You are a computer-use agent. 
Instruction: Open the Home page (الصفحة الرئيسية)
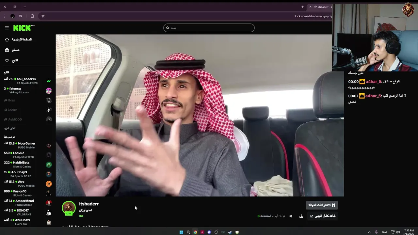pyautogui.click(x=19, y=39)
